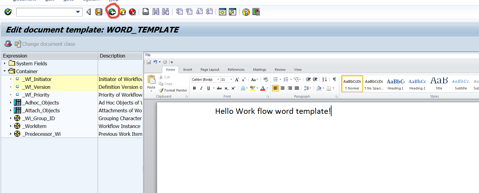479x193 pixels.
Task: Click the Subscript icon
Action: pos(226,88)
